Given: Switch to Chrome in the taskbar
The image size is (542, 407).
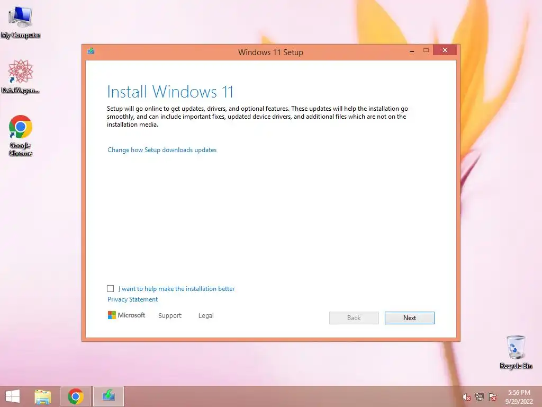Looking at the screenshot, I should [76, 396].
